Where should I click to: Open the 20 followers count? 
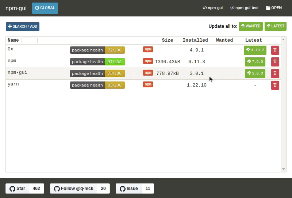click(x=103, y=189)
